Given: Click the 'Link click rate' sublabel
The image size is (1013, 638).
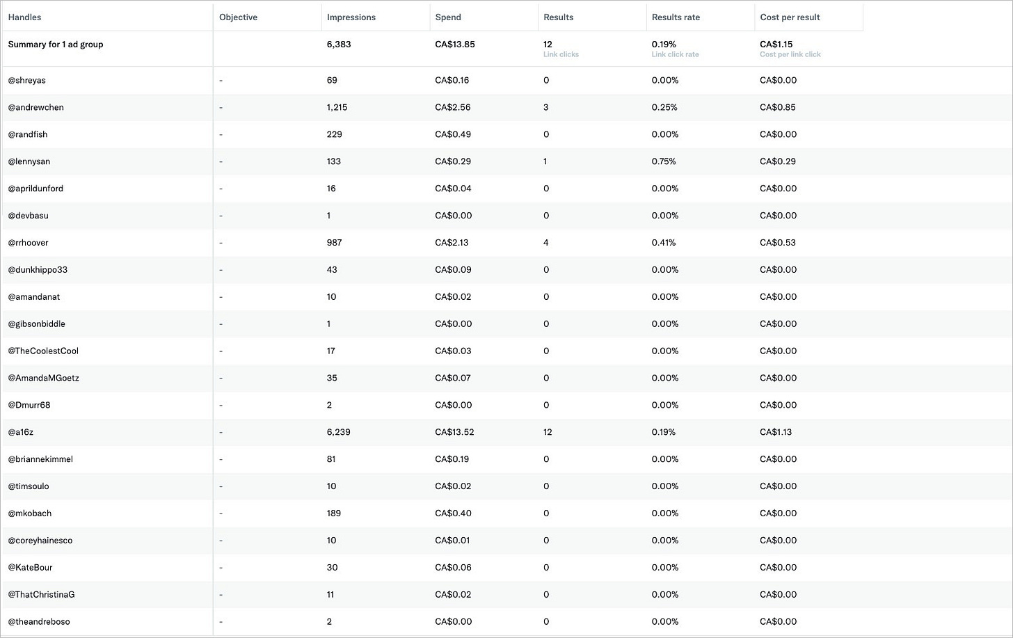Looking at the screenshot, I should pos(675,54).
